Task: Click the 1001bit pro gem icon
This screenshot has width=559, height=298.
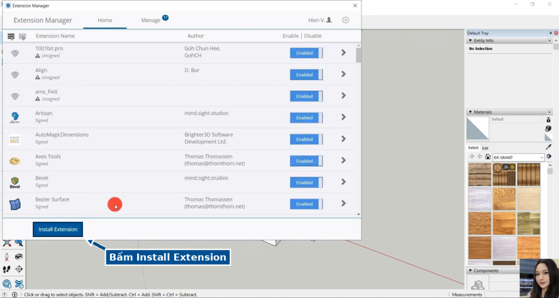Action: [15, 53]
